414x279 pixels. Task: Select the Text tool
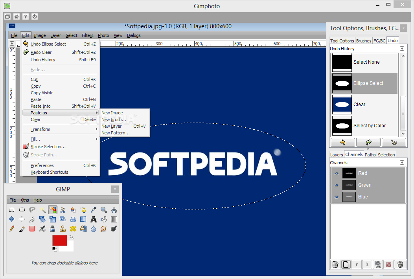pos(94,219)
